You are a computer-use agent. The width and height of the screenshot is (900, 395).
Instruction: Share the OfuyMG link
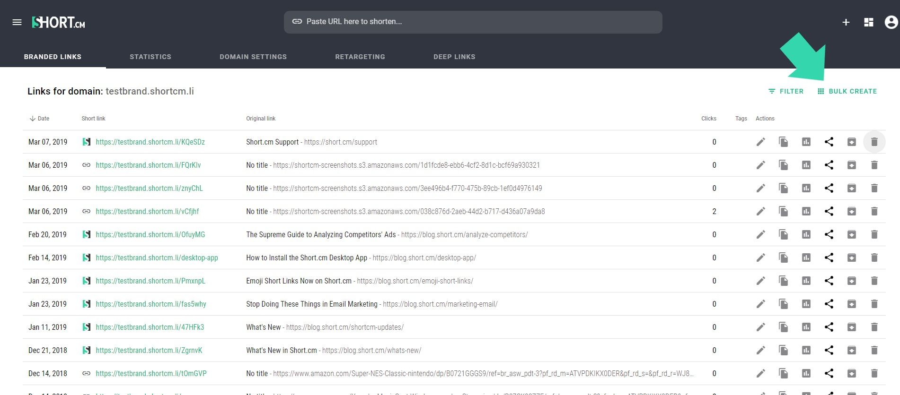point(829,234)
